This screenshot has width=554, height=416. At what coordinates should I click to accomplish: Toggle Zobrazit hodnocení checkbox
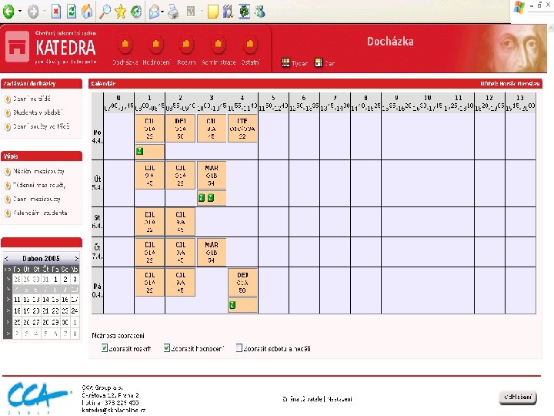(167, 347)
